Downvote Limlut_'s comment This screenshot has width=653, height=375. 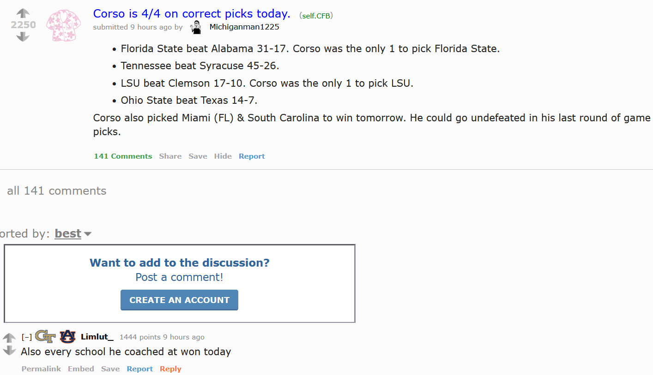(x=9, y=351)
